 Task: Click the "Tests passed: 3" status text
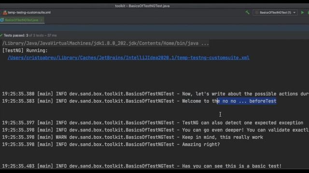(x=16, y=35)
